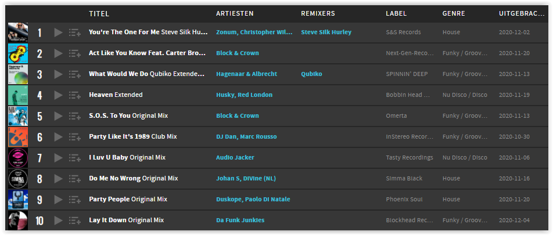This screenshot has width=553, height=235.
Task: Open the Tasty Recordings label
Action: point(410,157)
